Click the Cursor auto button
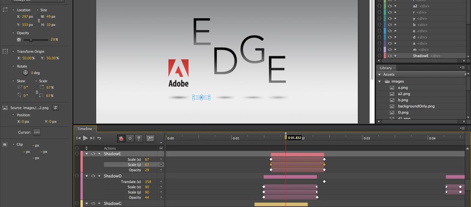Image resolution: width=471 pixels, height=207 pixels. 37,132
